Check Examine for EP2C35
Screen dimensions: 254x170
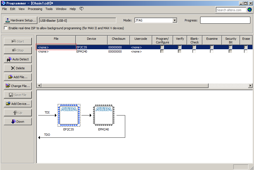click(x=212, y=47)
